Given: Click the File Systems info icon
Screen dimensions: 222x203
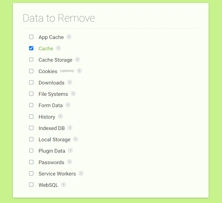Looking at the screenshot, I should [x=73, y=94].
